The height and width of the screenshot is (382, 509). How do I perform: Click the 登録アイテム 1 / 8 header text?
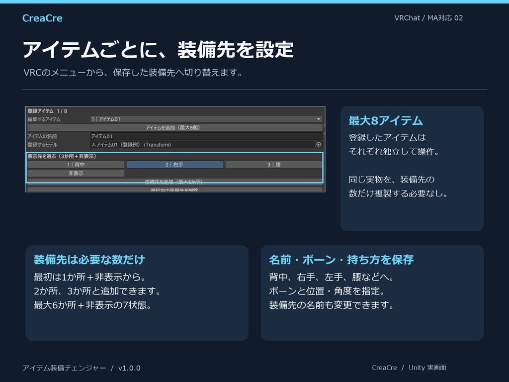tap(47, 111)
